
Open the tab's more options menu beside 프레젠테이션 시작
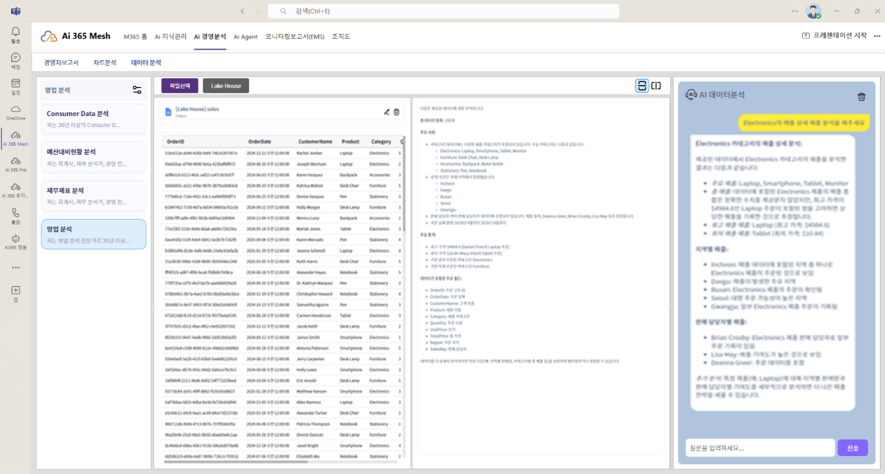[875, 36]
